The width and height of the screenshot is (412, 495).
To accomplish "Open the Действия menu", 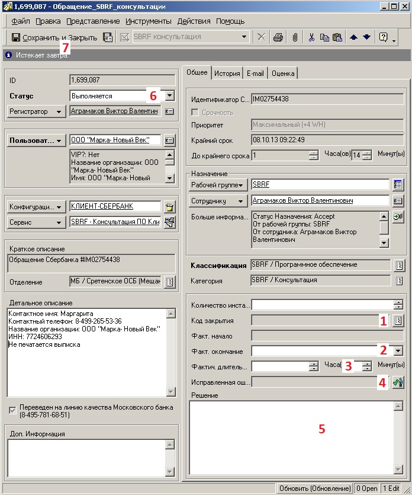I will (x=194, y=21).
